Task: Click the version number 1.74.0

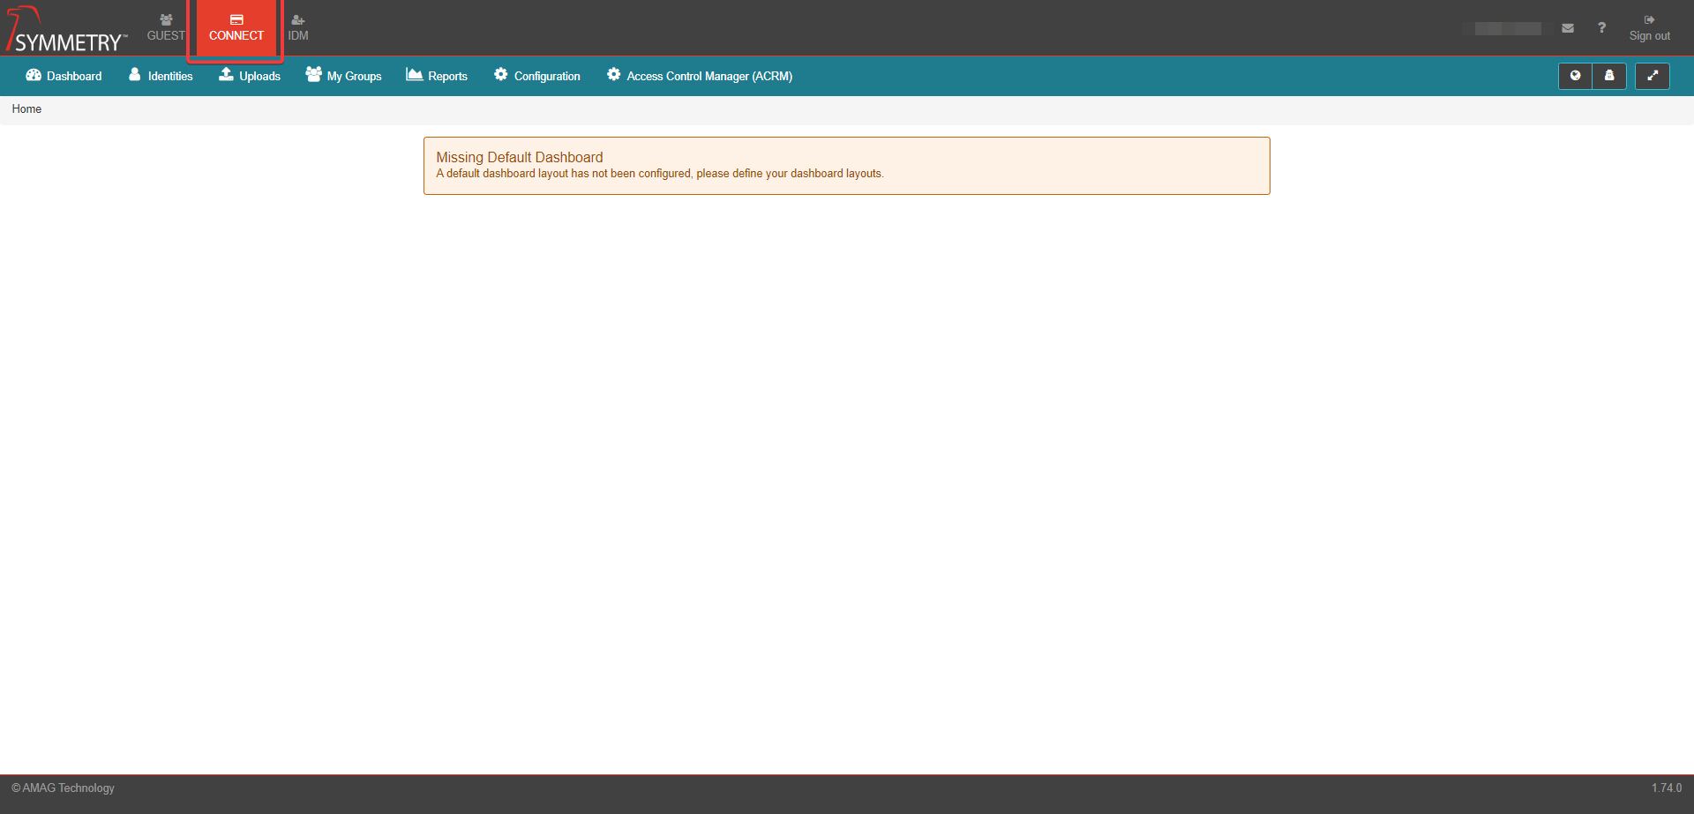Action: click(1667, 788)
